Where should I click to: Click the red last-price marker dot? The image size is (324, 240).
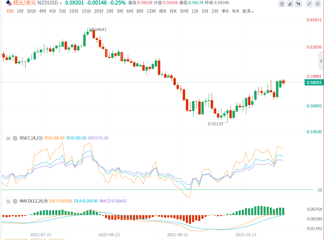(283, 81)
